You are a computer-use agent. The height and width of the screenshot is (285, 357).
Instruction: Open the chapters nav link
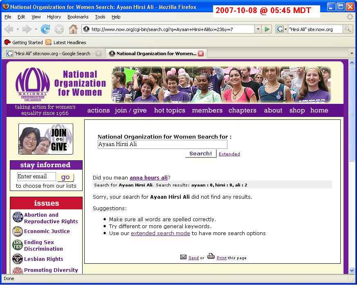click(x=242, y=110)
